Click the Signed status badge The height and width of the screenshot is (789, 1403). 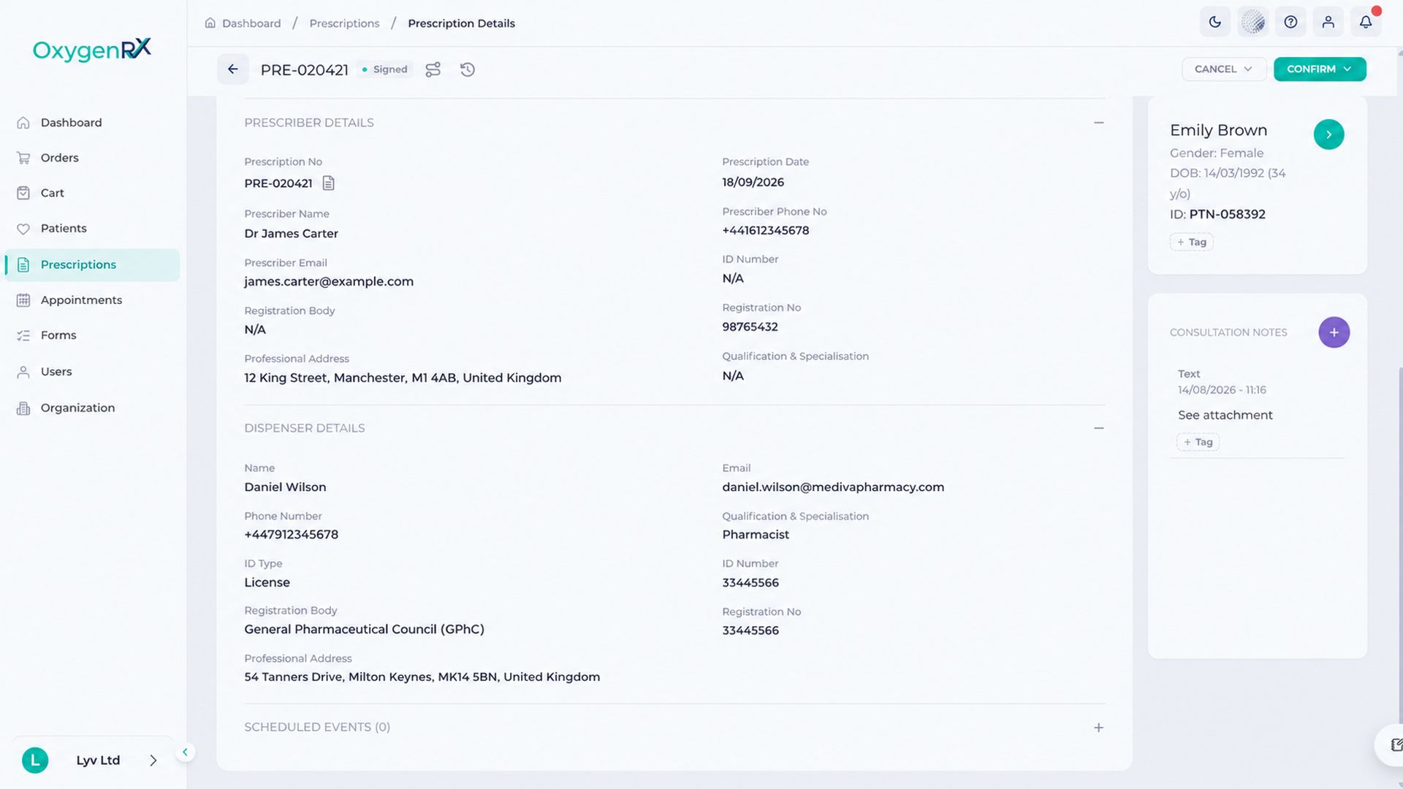coord(385,69)
